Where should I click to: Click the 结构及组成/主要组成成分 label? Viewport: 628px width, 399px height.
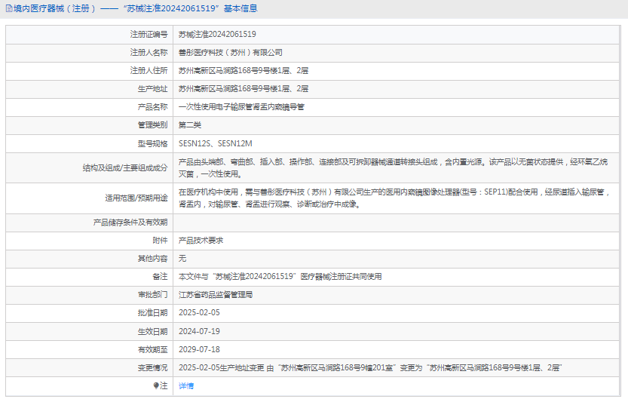click(125, 168)
